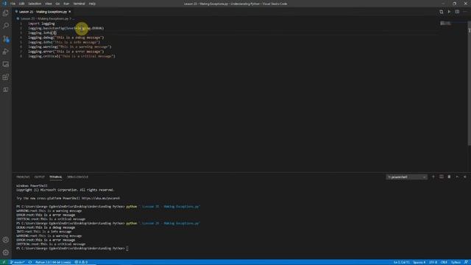Click the logging.critical code line
The width and height of the screenshot is (471, 265).
click(71, 56)
